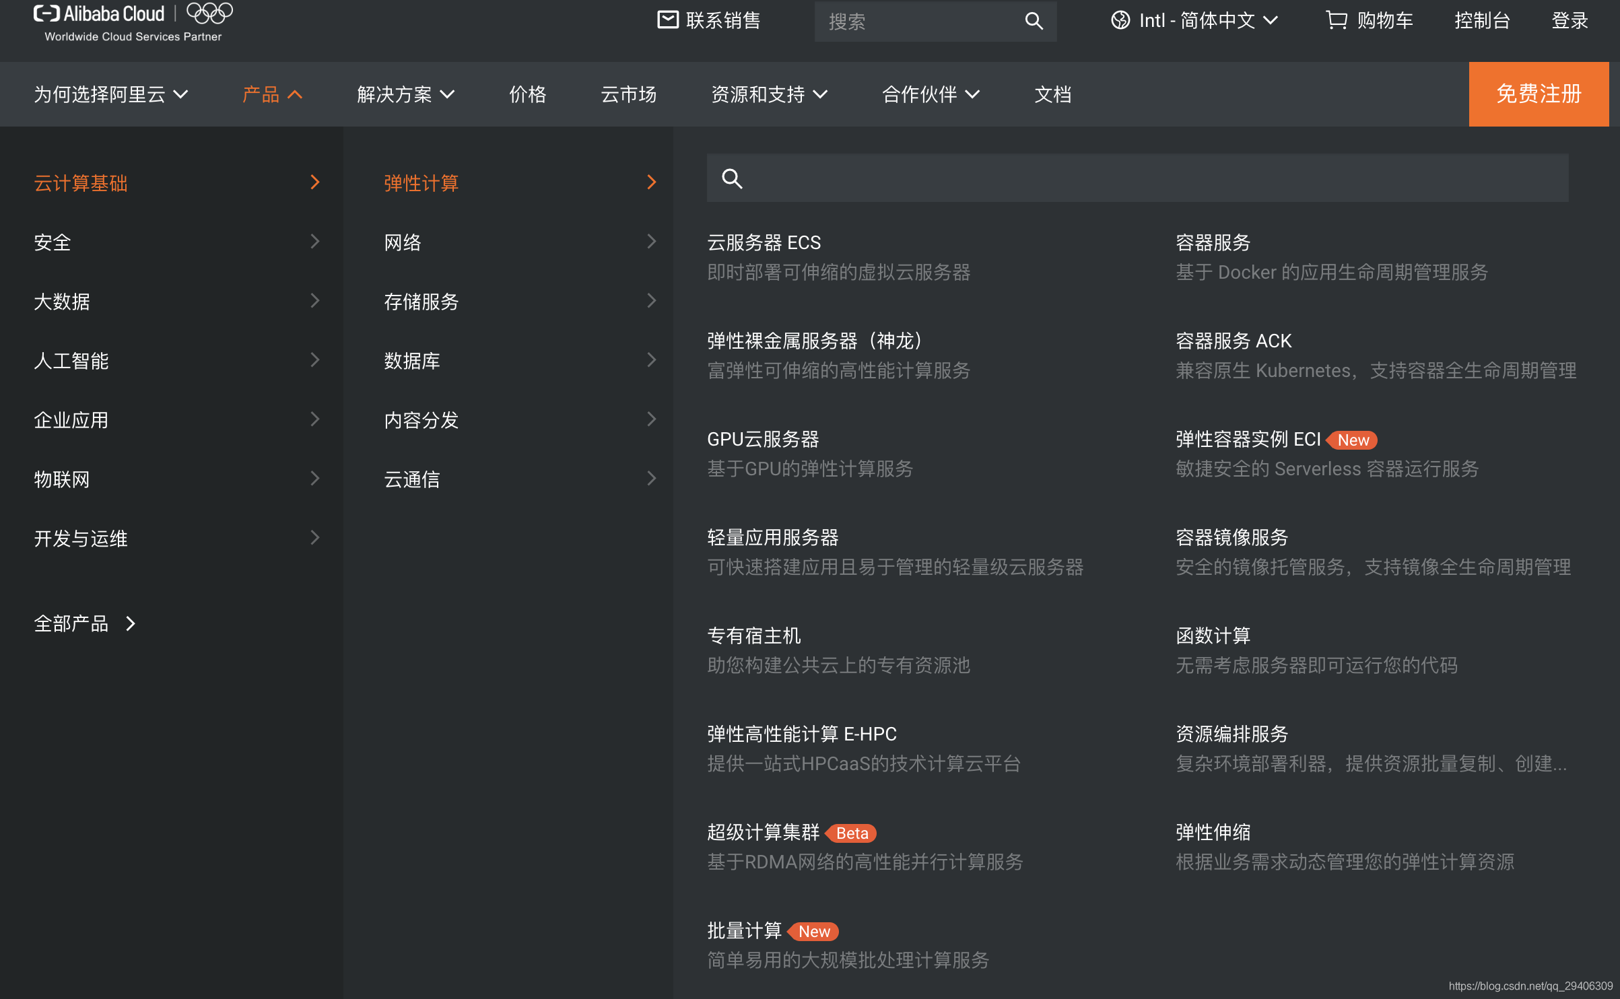Select 人工智能 category

pyautogui.click(x=71, y=361)
